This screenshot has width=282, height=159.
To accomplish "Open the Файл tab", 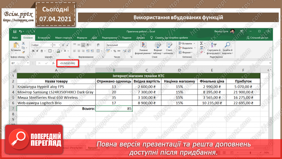I will 15,38.
